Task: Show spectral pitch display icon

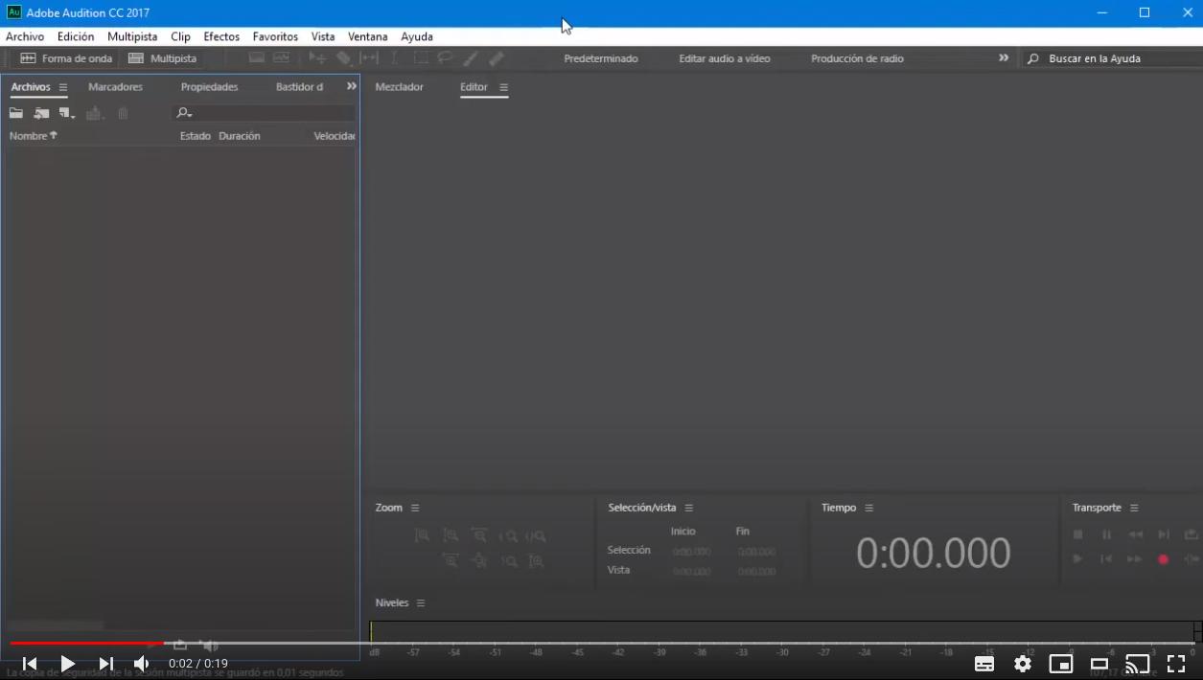Action: pyautogui.click(x=281, y=58)
